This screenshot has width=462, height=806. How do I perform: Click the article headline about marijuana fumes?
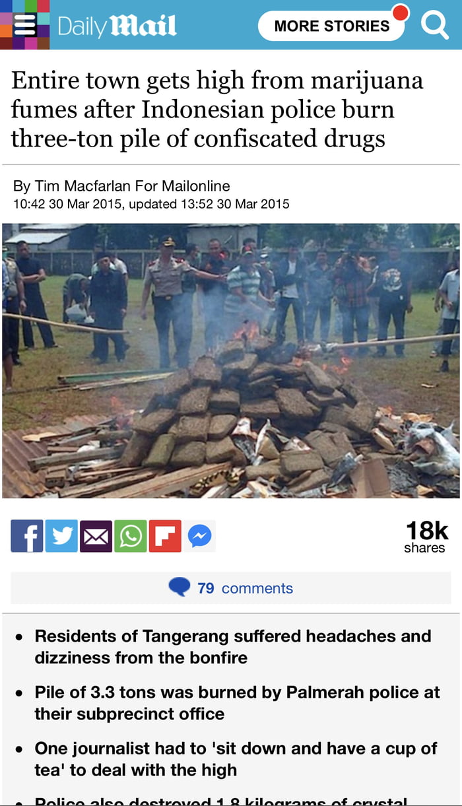tap(217, 110)
